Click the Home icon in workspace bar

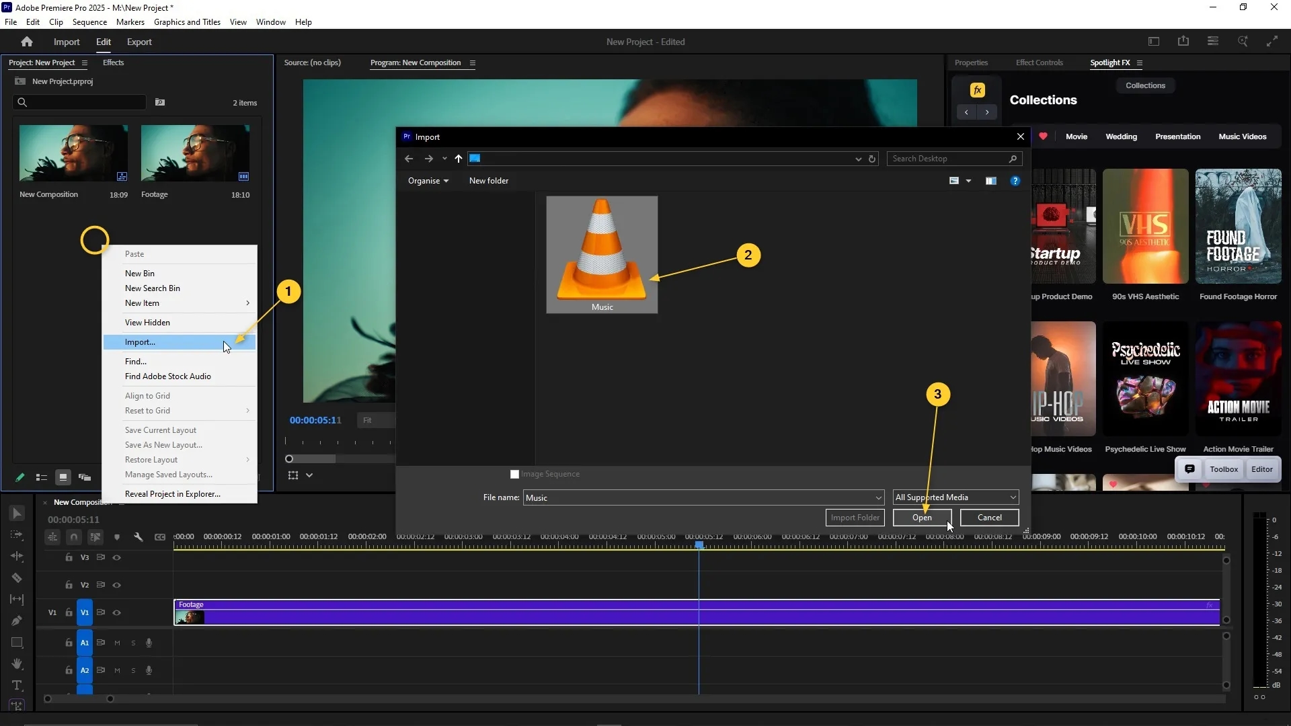point(27,42)
